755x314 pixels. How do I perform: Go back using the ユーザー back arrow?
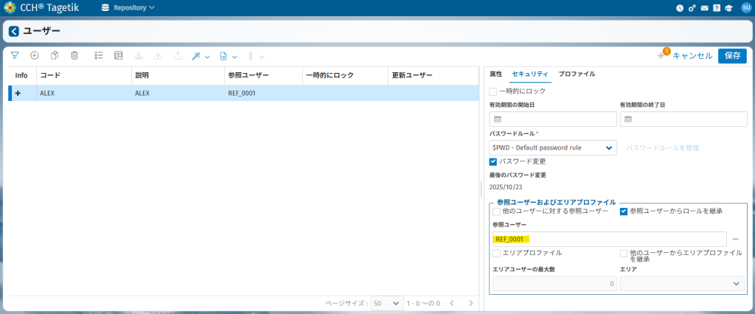tap(14, 31)
